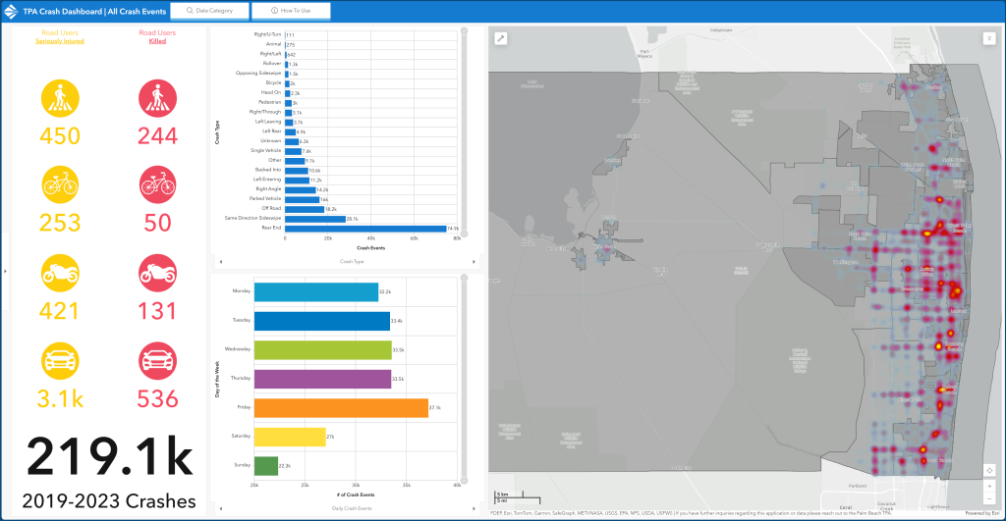Viewport: 1006px width, 521px height.
Task: Click the red pedestrian killed icon
Action: [x=157, y=99]
